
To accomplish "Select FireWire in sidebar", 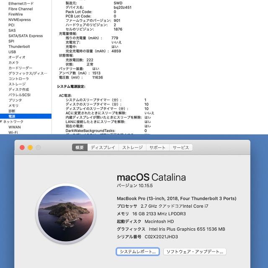I will point(15,14).
